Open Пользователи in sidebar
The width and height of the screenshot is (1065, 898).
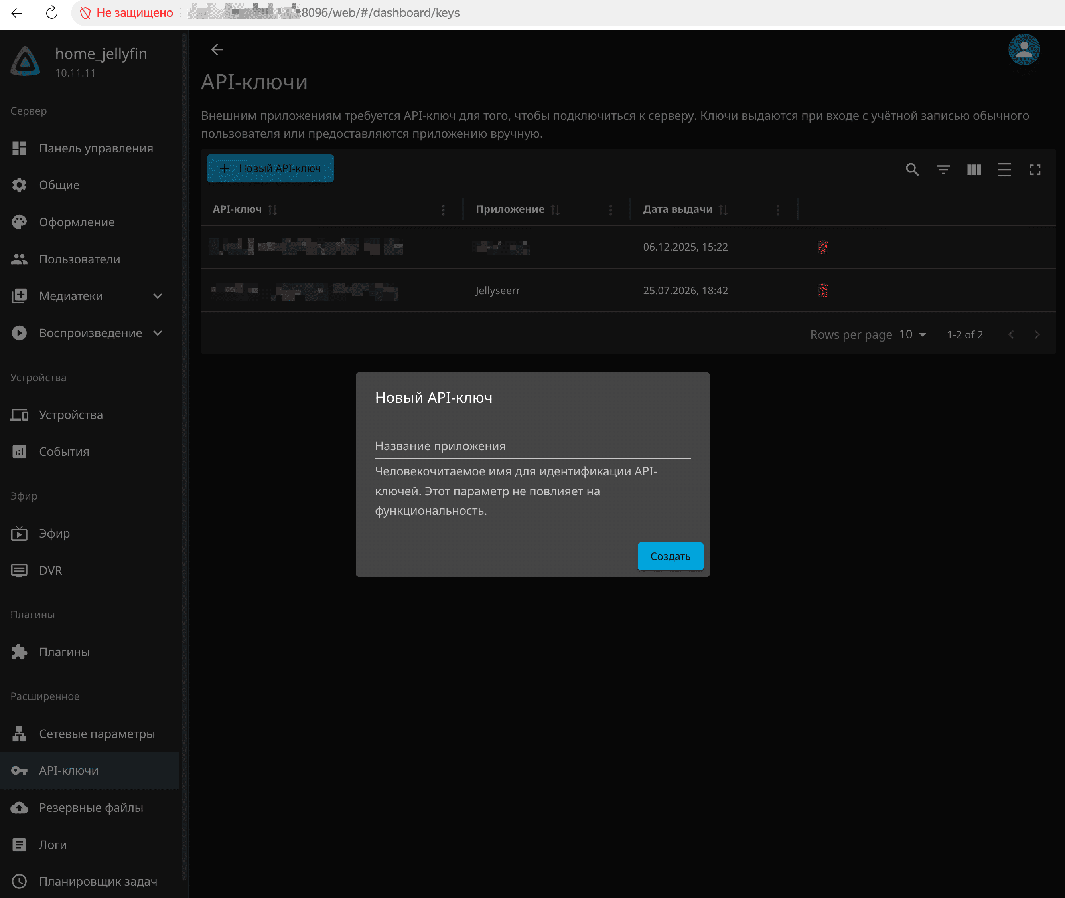click(90, 259)
